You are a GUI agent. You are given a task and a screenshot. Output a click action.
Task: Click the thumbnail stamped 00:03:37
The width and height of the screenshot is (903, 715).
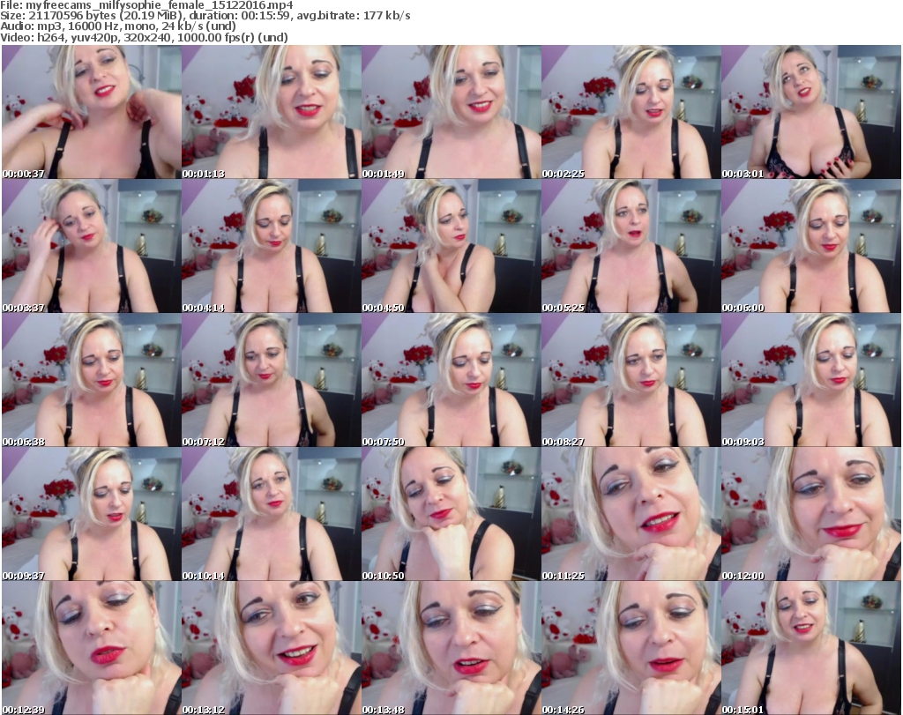click(x=92, y=246)
